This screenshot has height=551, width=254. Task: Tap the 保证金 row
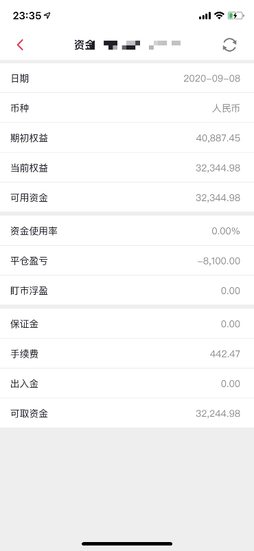pyautogui.click(x=127, y=324)
